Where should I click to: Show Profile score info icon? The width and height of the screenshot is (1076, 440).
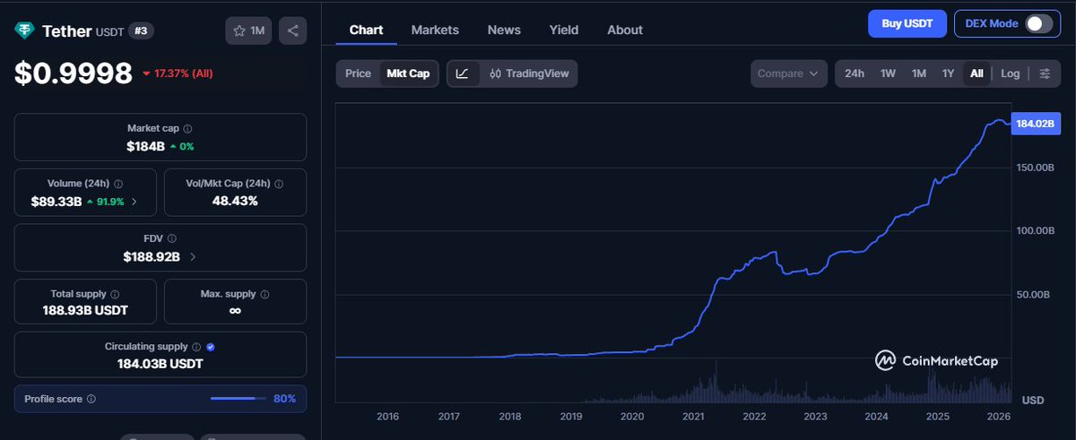click(x=91, y=399)
